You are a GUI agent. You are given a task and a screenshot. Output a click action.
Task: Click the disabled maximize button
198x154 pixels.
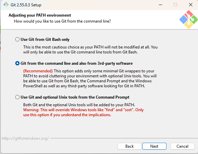[175, 5]
